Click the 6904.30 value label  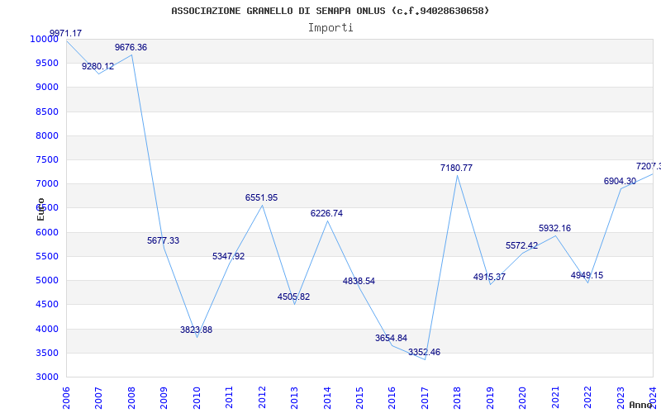pos(621,181)
